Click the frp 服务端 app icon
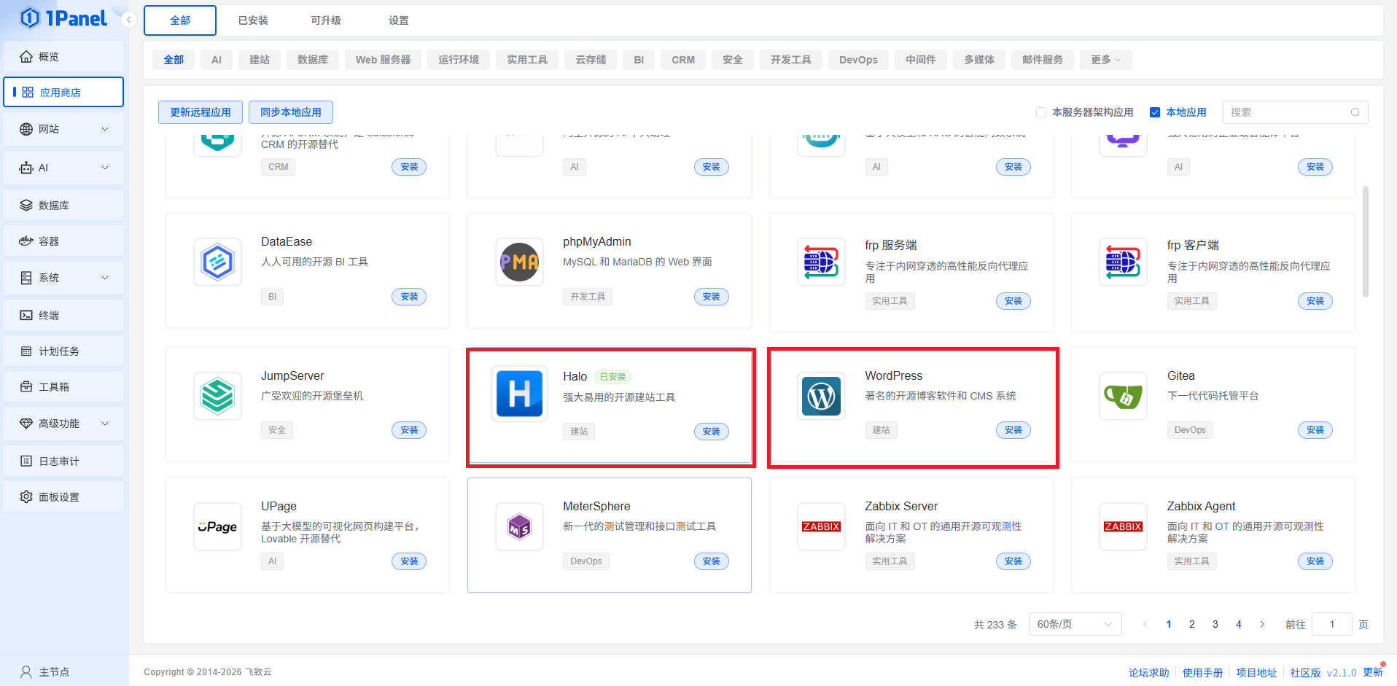 pyautogui.click(x=821, y=262)
